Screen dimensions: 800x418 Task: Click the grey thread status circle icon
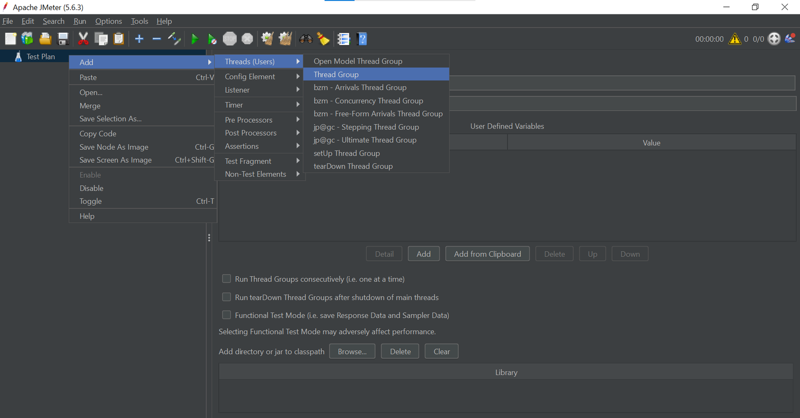coord(774,38)
